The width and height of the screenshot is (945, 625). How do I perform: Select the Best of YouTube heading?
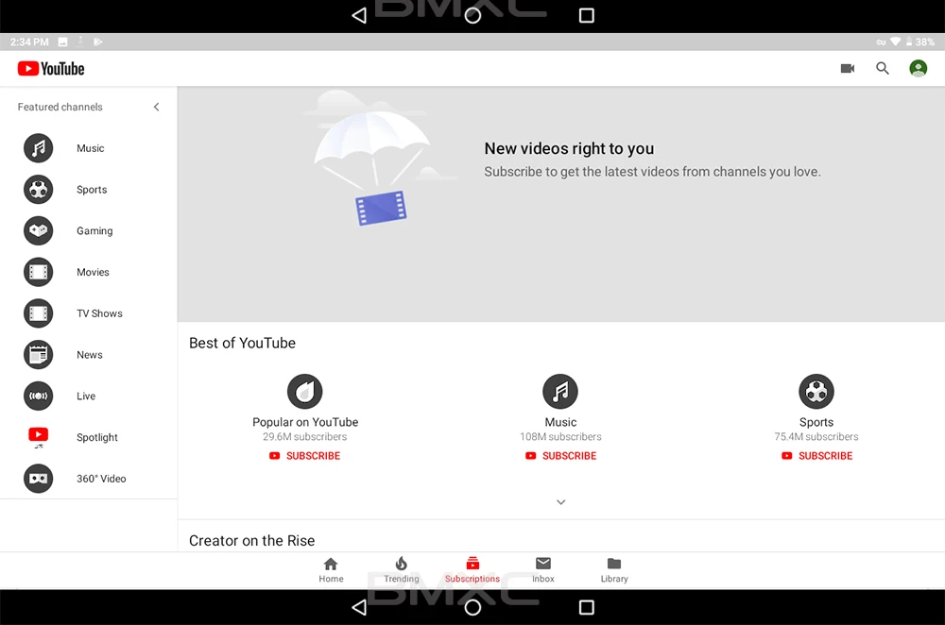pos(242,344)
